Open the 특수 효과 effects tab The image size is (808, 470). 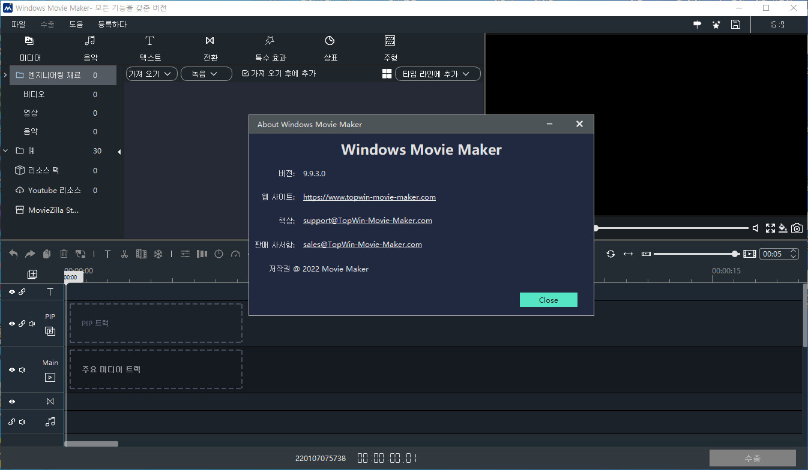pyautogui.click(x=270, y=49)
